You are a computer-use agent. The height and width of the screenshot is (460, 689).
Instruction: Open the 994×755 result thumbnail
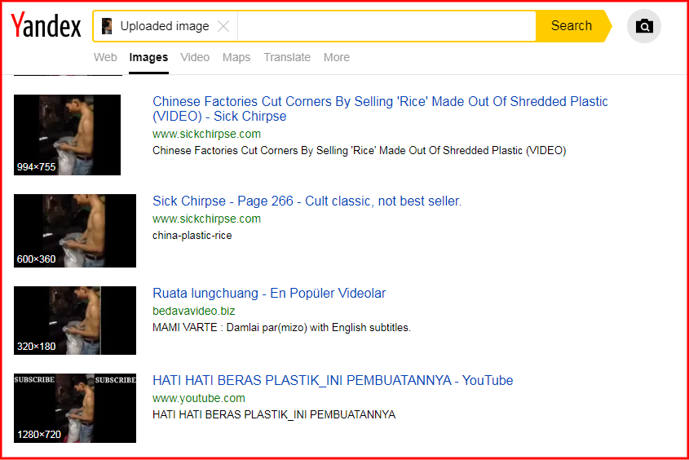click(67, 135)
